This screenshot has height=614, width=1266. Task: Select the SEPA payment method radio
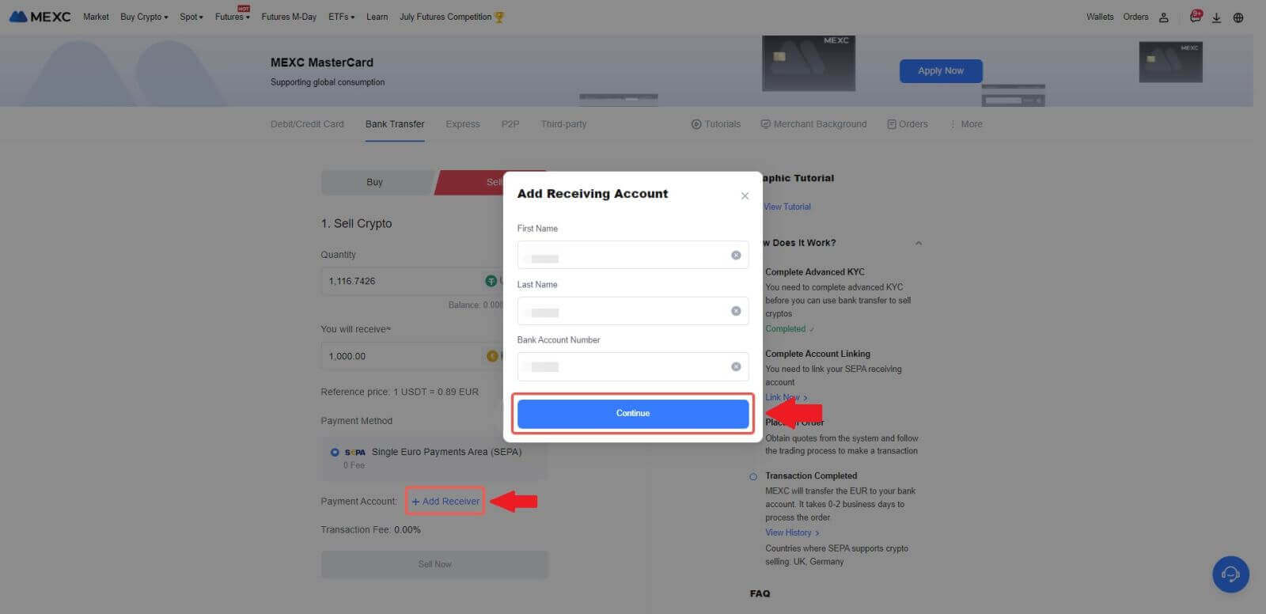click(335, 453)
